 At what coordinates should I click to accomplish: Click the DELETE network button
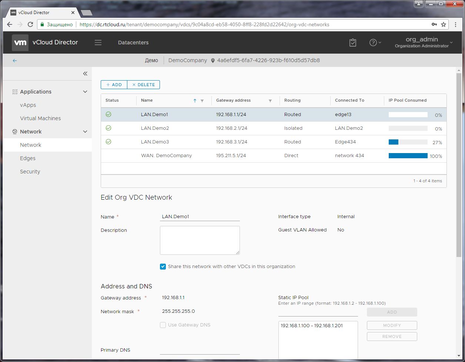(144, 85)
